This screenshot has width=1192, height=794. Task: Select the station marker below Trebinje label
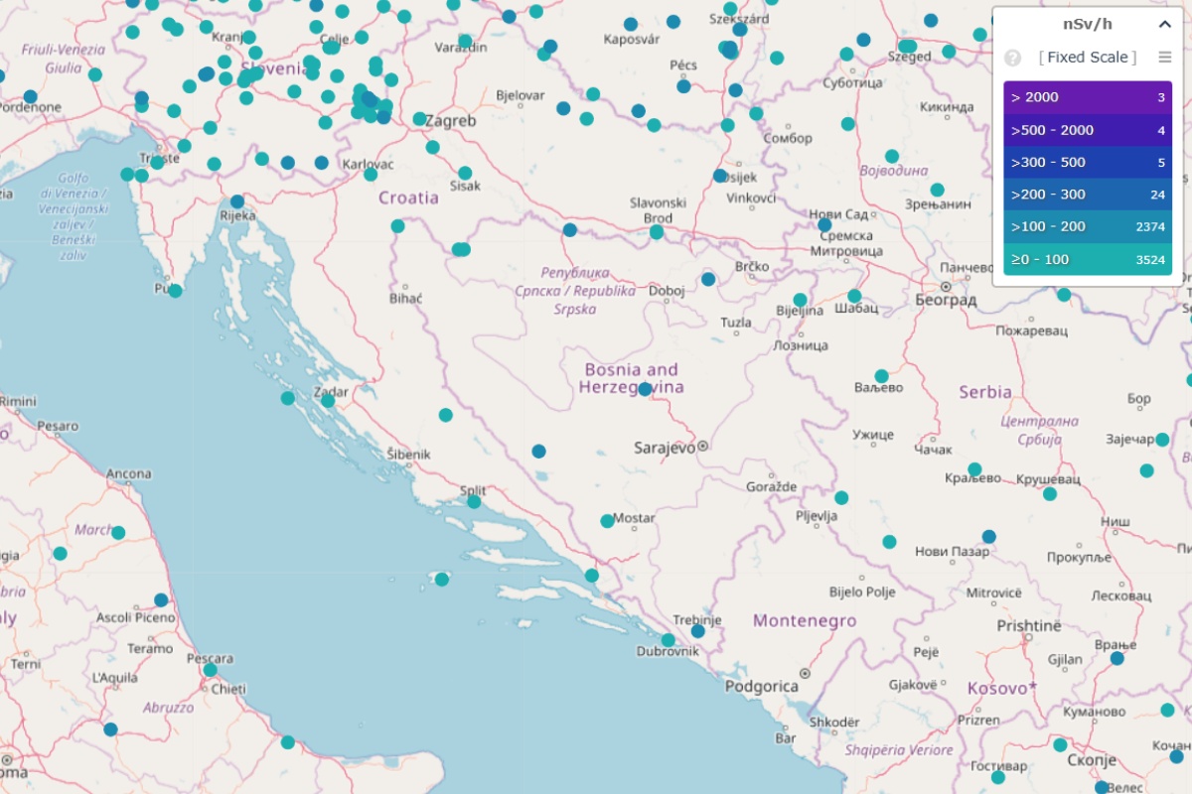pos(697,630)
